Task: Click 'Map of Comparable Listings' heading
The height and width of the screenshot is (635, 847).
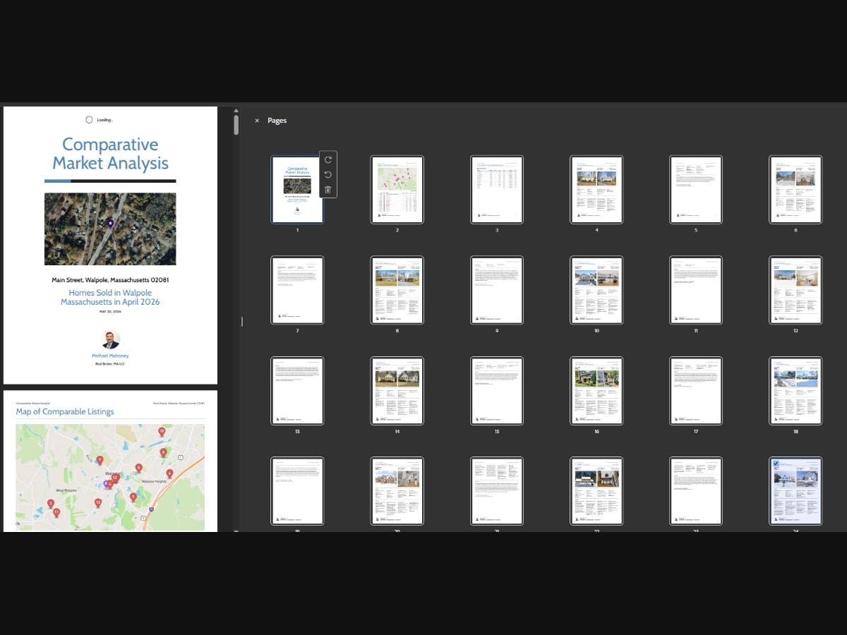Action: 65,412
